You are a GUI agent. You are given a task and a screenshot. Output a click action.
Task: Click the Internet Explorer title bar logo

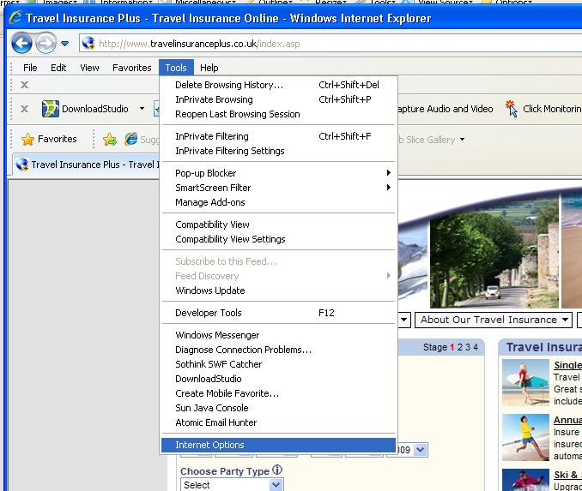16,17
